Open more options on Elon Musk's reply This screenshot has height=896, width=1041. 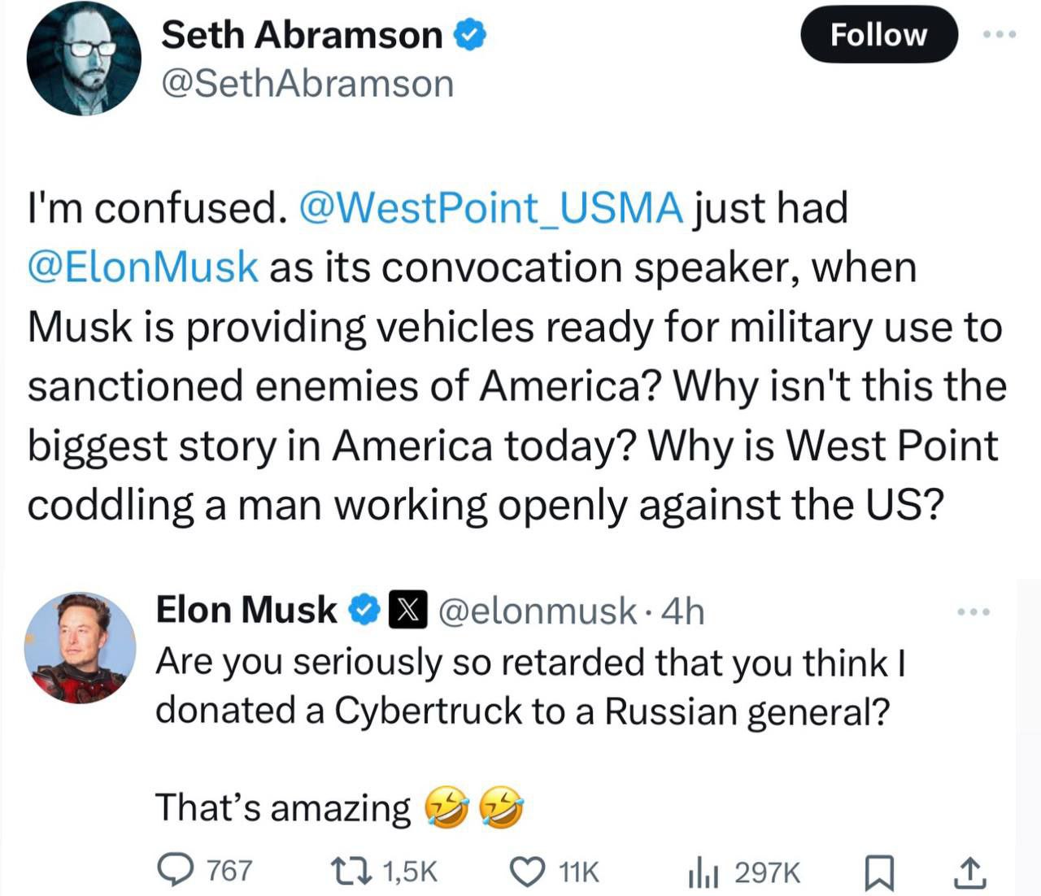click(x=973, y=611)
